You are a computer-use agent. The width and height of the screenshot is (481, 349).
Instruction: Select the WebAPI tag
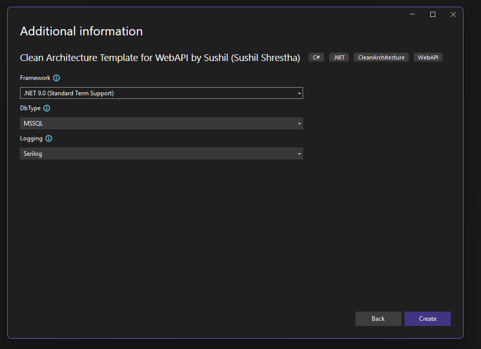click(x=428, y=57)
